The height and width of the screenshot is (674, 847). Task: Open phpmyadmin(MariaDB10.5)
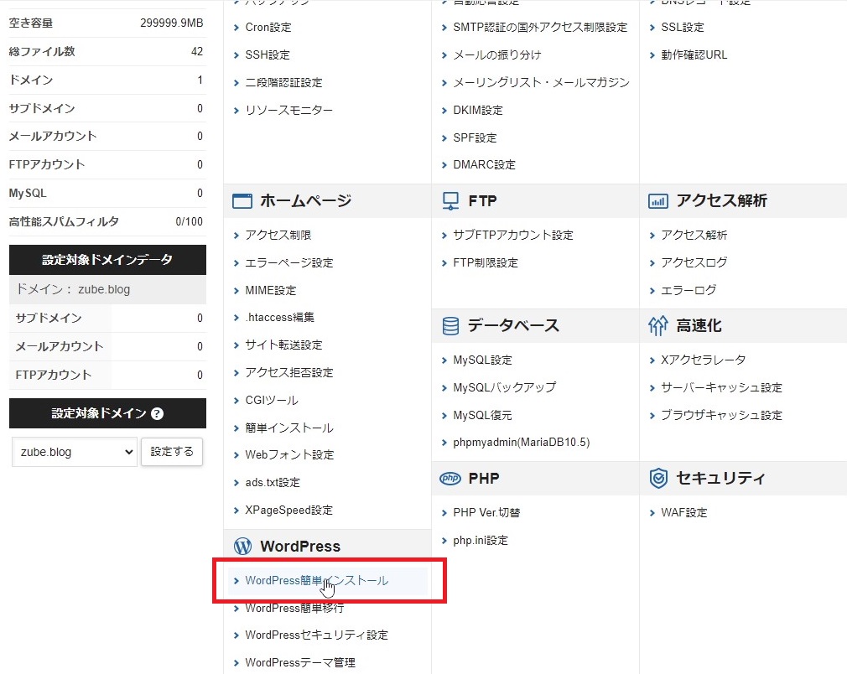coord(522,443)
